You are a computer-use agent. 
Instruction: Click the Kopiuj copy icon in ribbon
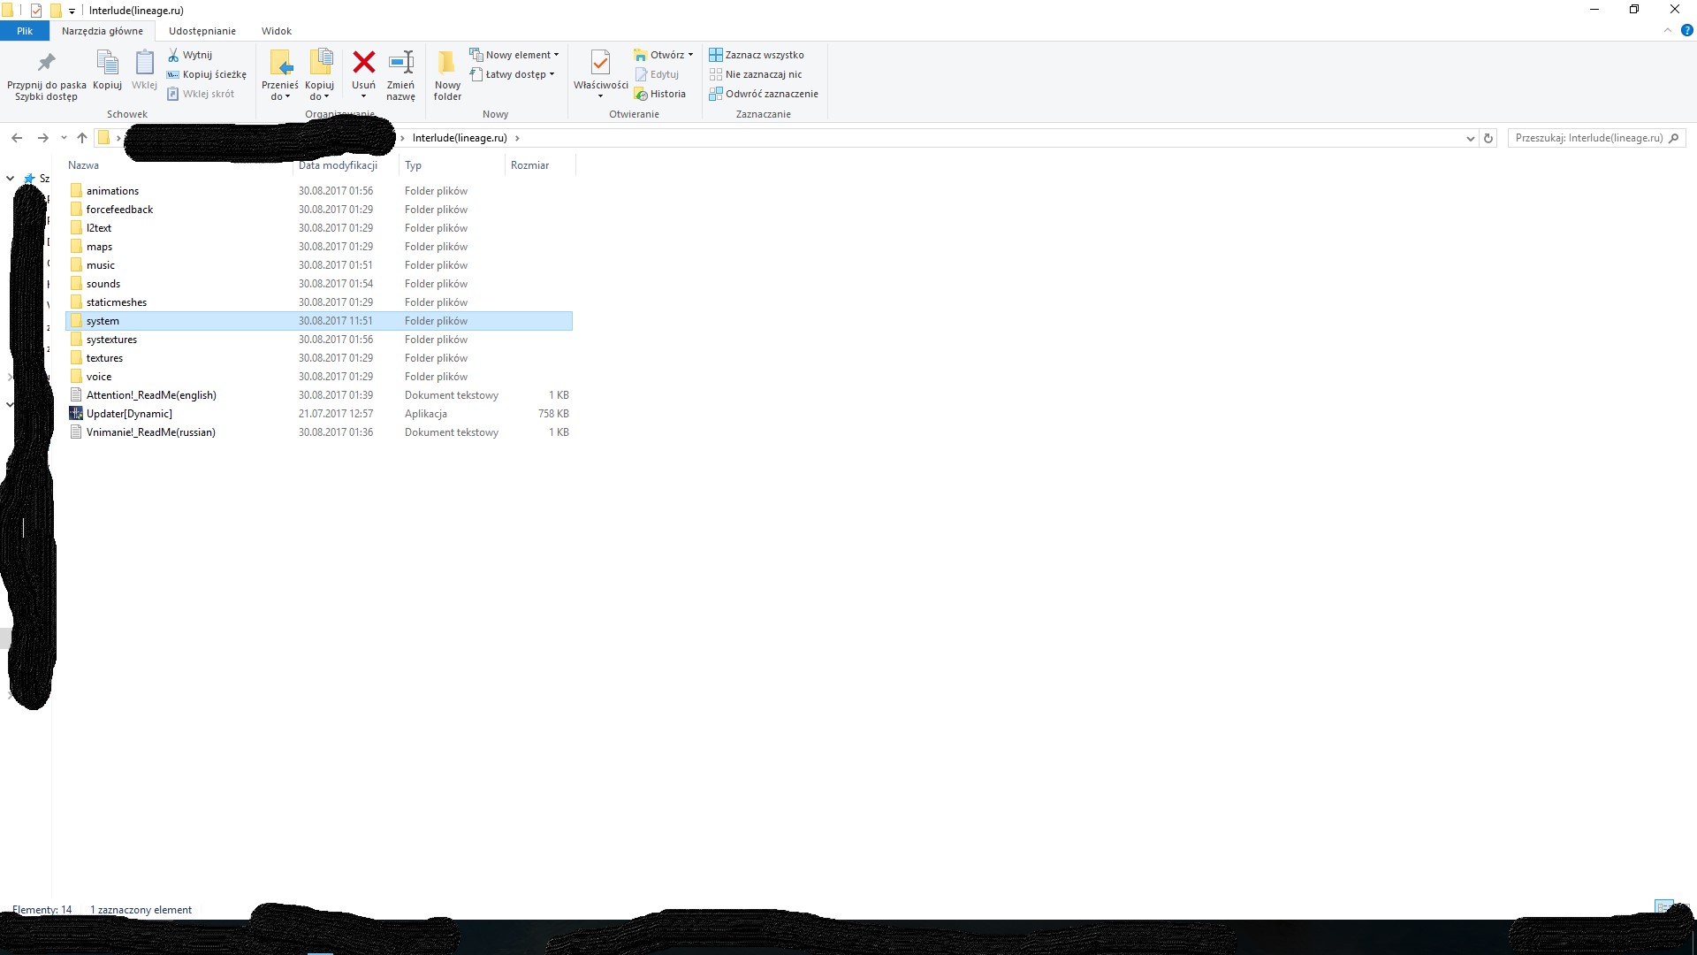click(107, 63)
